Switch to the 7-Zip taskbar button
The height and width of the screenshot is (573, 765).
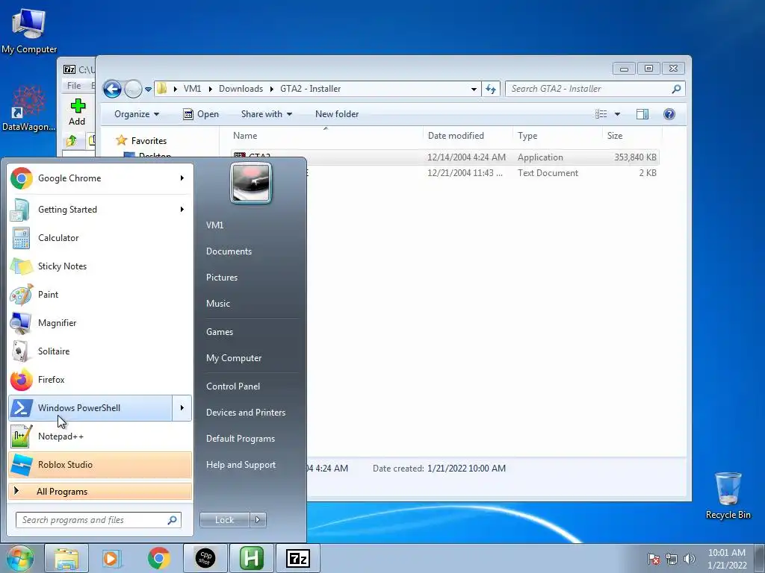(x=298, y=558)
